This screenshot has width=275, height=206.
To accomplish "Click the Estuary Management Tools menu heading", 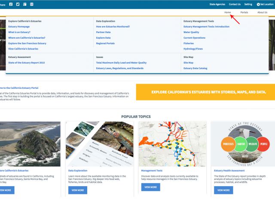I will click(x=199, y=21).
